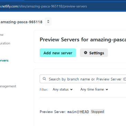Viewport: 126px width, 126px height.
Task: Open the site switcher up-down arrows
Action: coord(48,22)
